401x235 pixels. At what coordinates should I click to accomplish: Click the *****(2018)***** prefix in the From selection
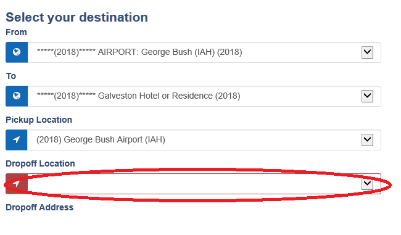tap(66, 52)
